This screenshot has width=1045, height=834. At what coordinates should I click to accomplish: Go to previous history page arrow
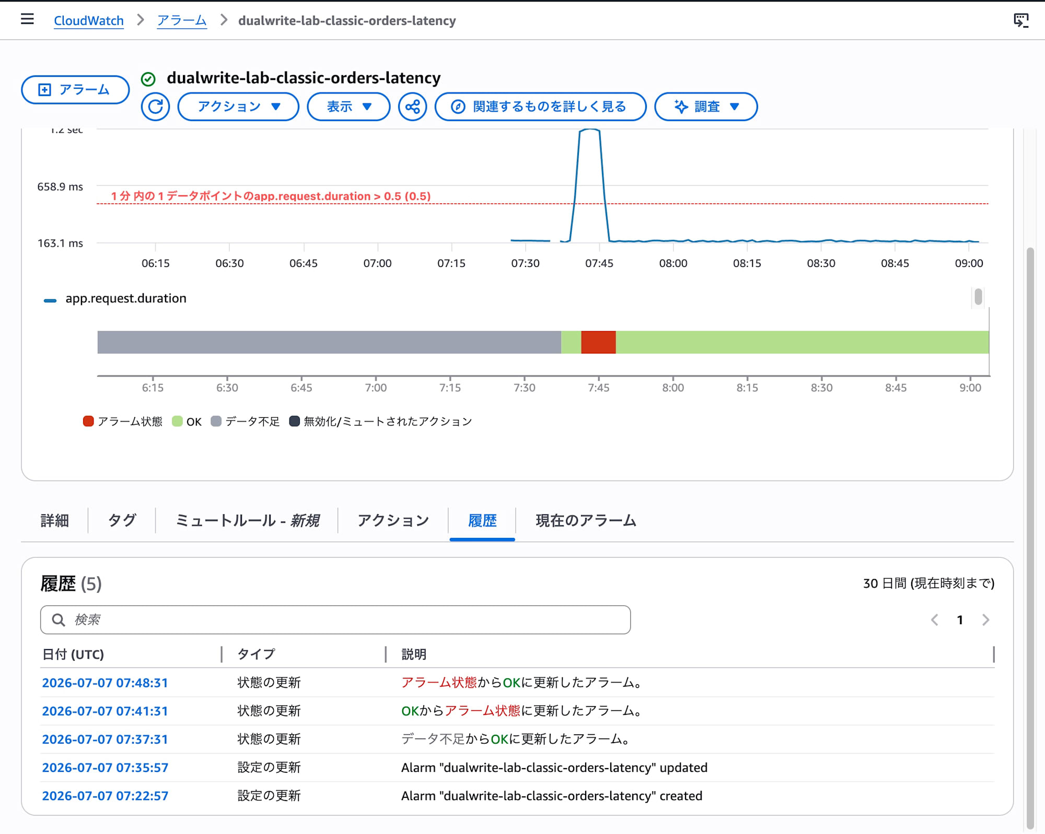pos(935,620)
